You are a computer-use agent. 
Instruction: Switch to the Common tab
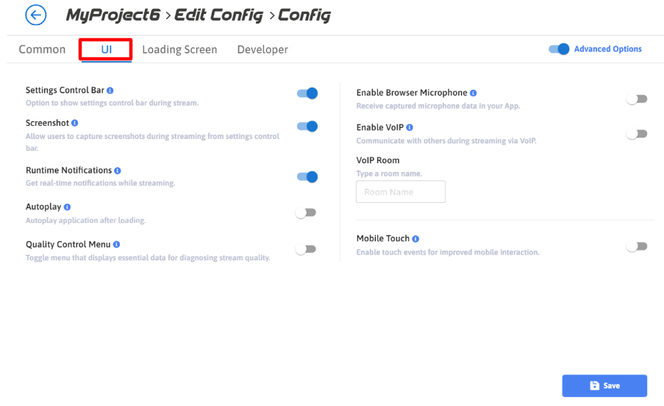(42, 50)
